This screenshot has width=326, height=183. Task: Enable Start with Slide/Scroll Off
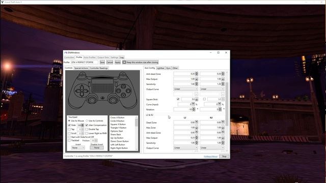tap(69, 137)
